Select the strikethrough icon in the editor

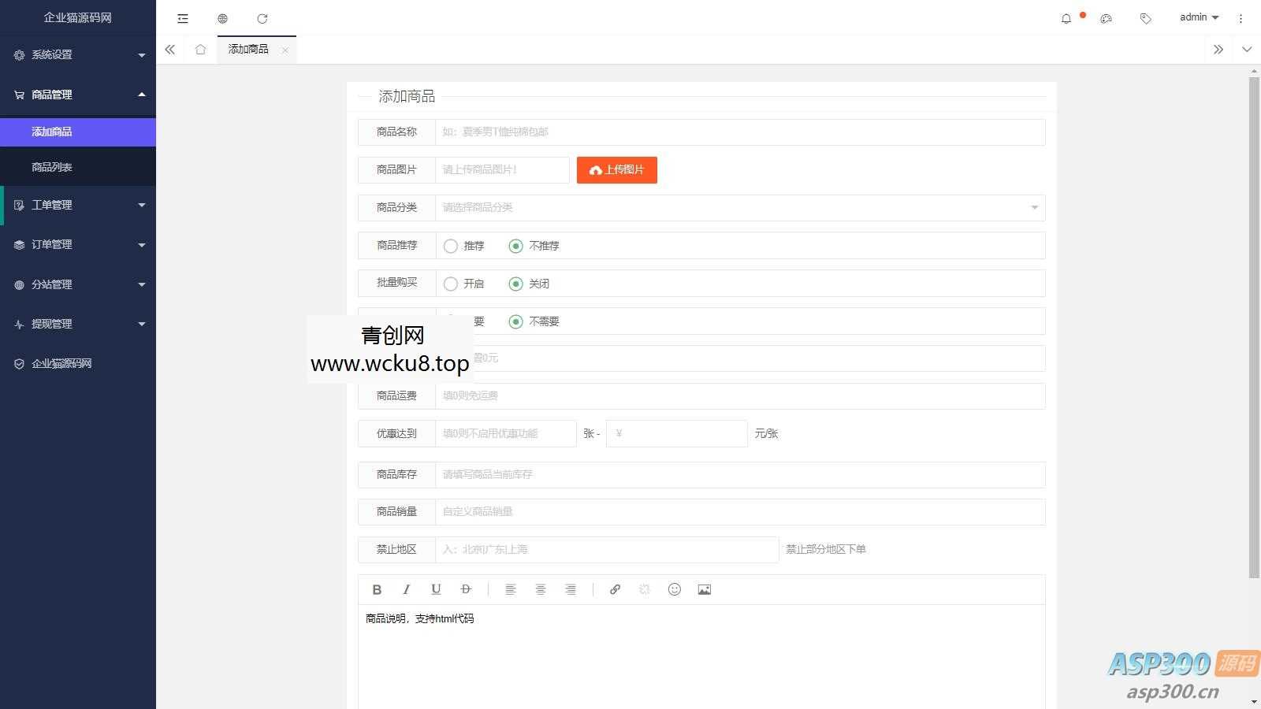(x=466, y=589)
